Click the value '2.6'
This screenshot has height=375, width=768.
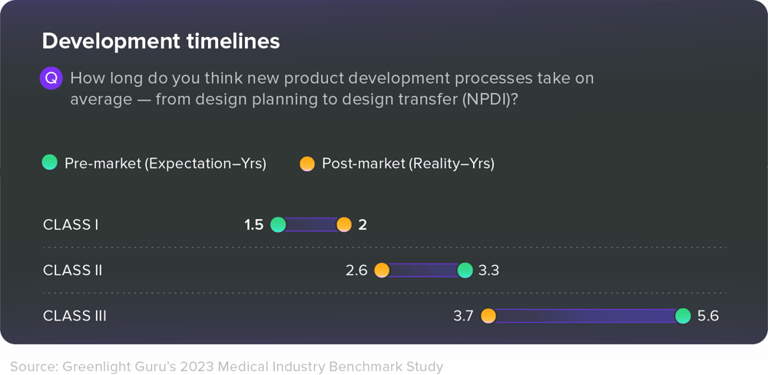point(356,270)
